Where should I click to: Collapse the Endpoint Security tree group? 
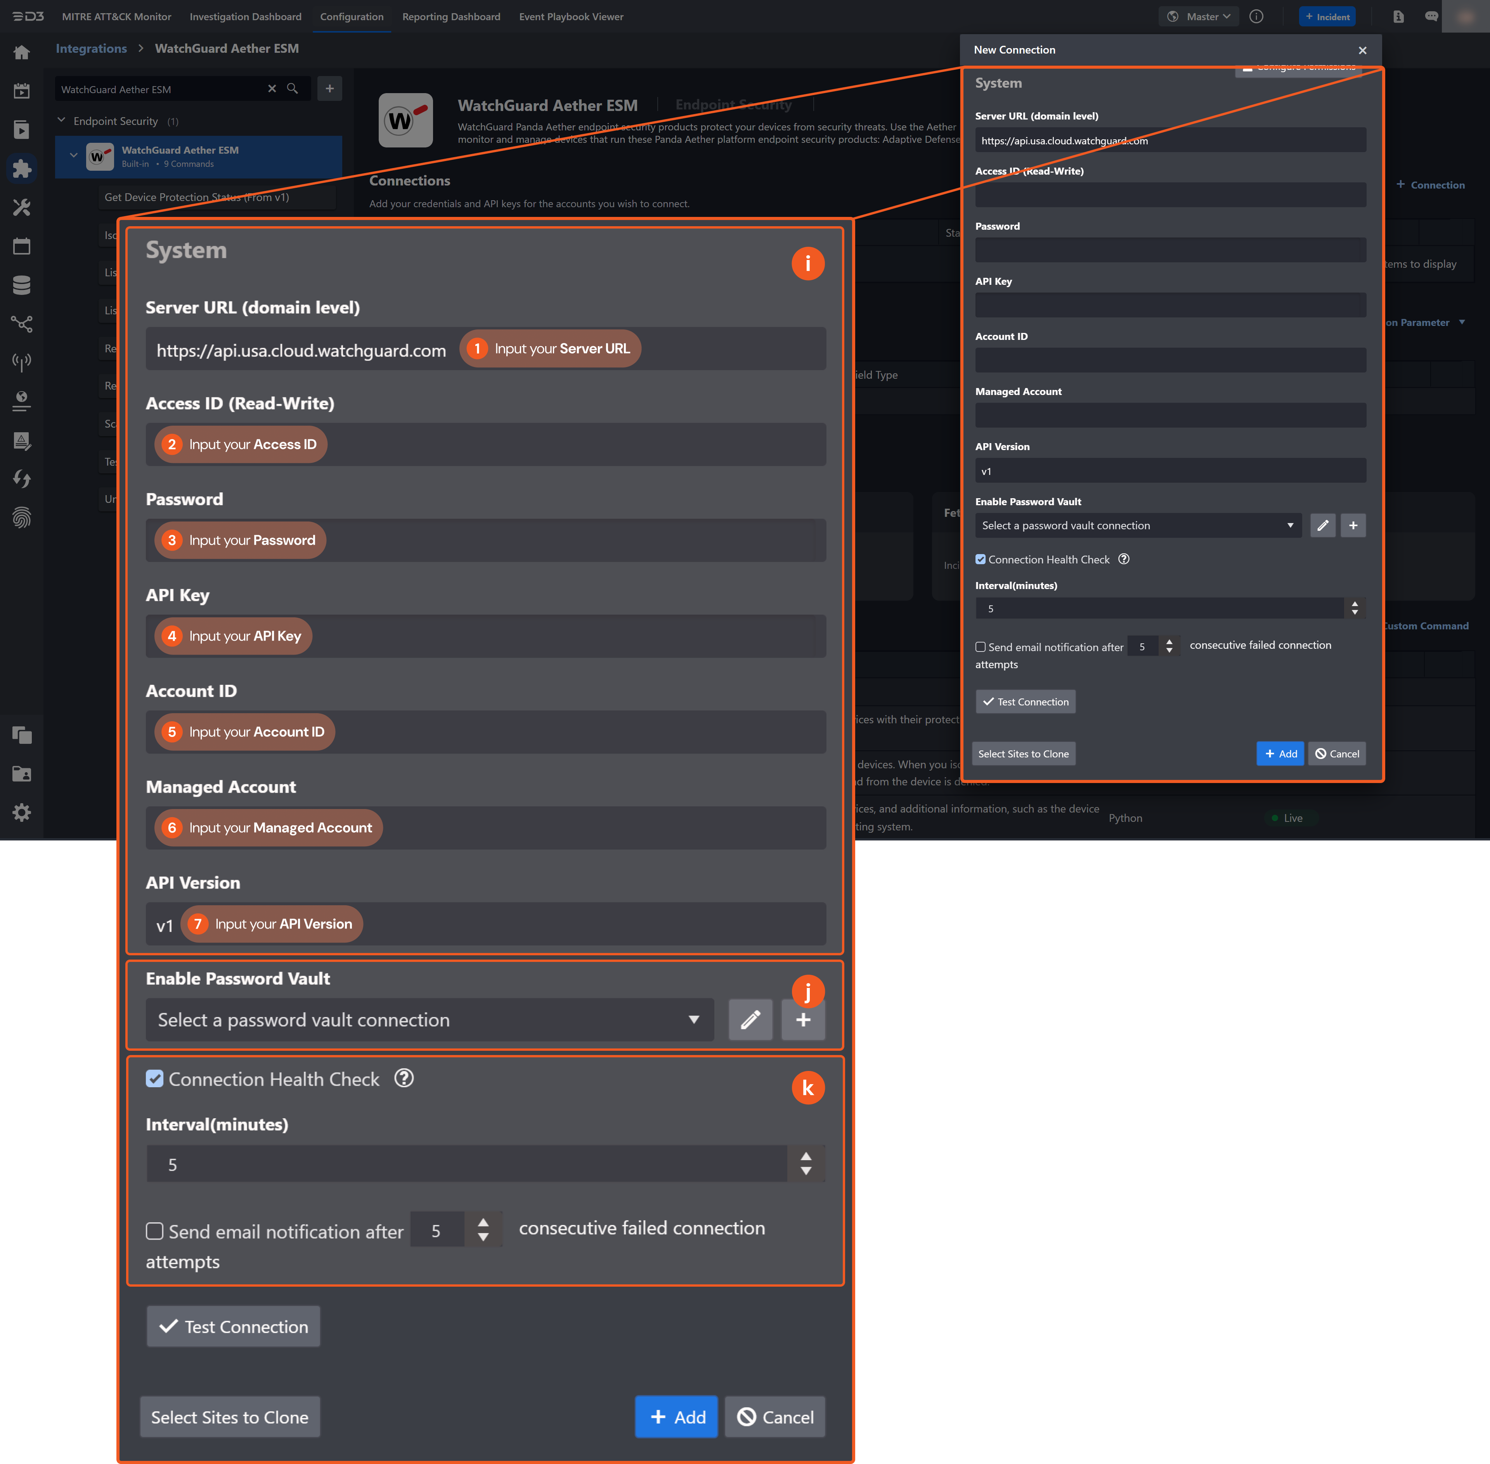(62, 120)
